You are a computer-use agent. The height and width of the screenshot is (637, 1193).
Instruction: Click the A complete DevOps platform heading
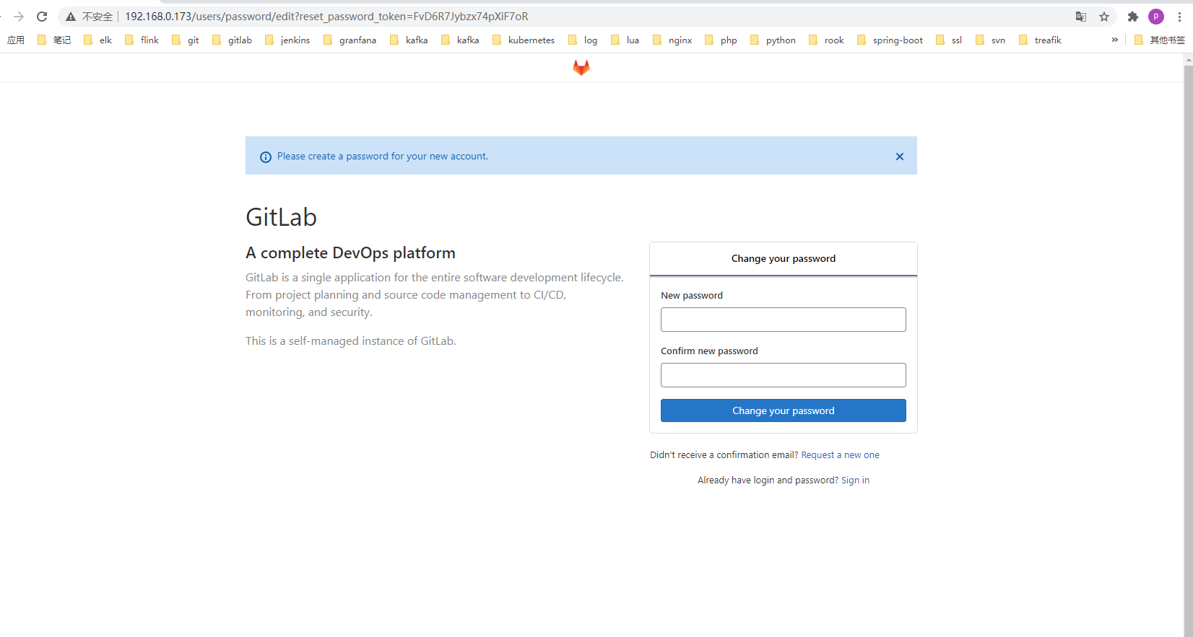[x=350, y=253]
